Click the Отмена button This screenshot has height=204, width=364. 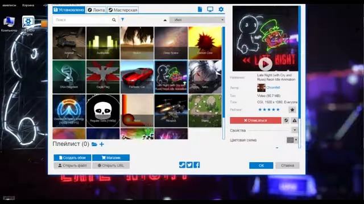pyautogui.click(x=287, y=165)
